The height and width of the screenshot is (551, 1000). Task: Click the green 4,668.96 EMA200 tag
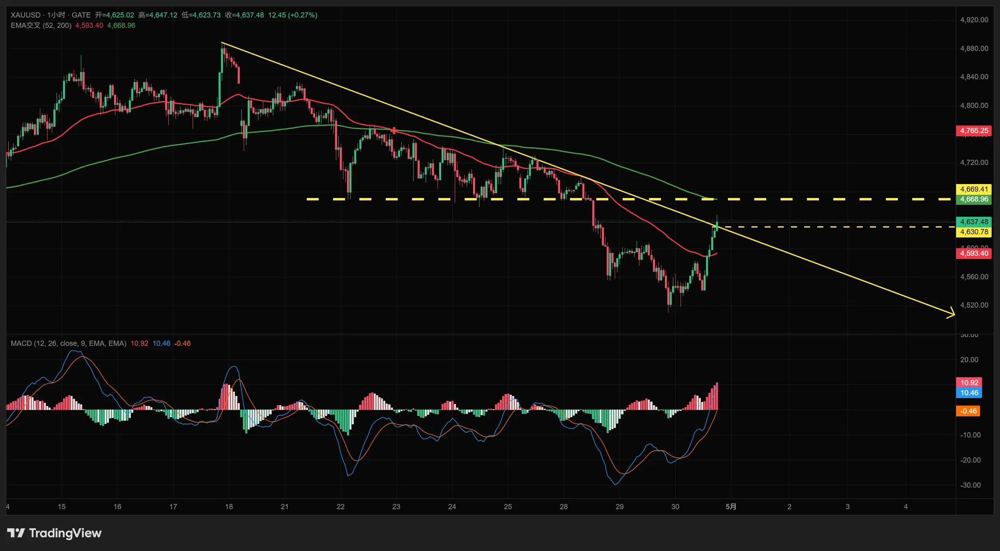pyautogui.click(x=974, y=199)
